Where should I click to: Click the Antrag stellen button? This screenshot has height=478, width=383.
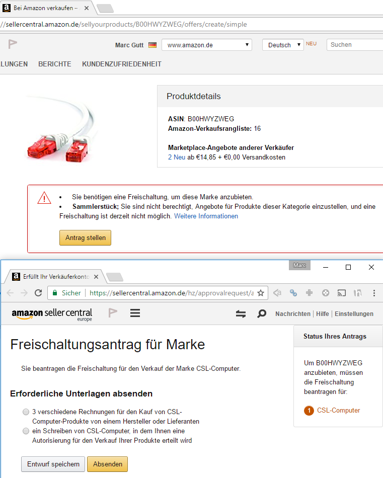pyautogui.click(x=86, y=238)
